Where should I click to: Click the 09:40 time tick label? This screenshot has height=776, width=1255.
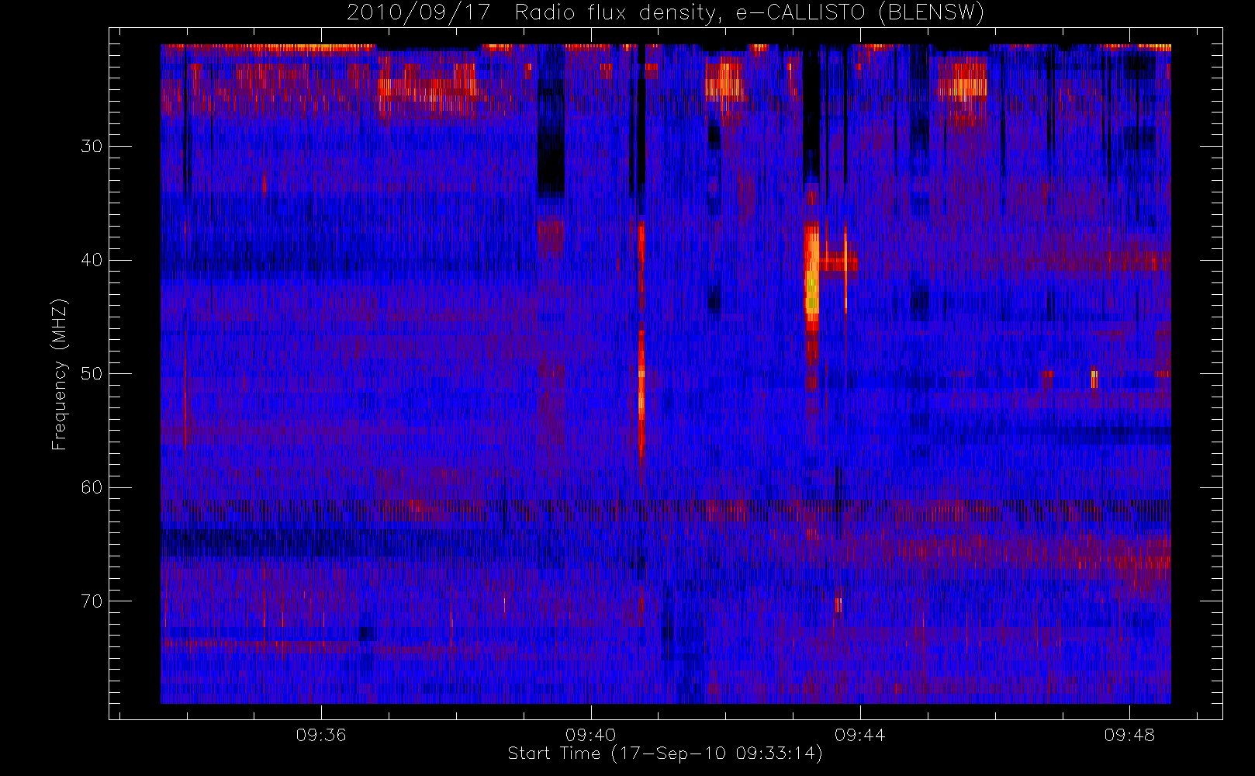pyautogui.click(x=590, y=735)
